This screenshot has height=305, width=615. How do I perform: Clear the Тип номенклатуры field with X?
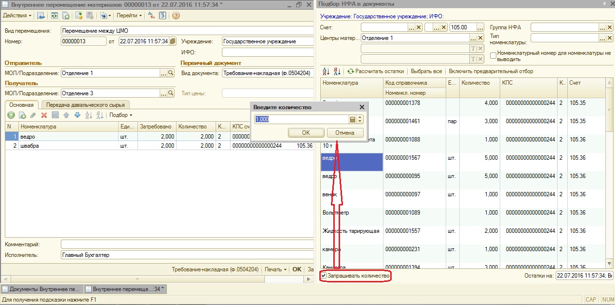click(610, 38)
